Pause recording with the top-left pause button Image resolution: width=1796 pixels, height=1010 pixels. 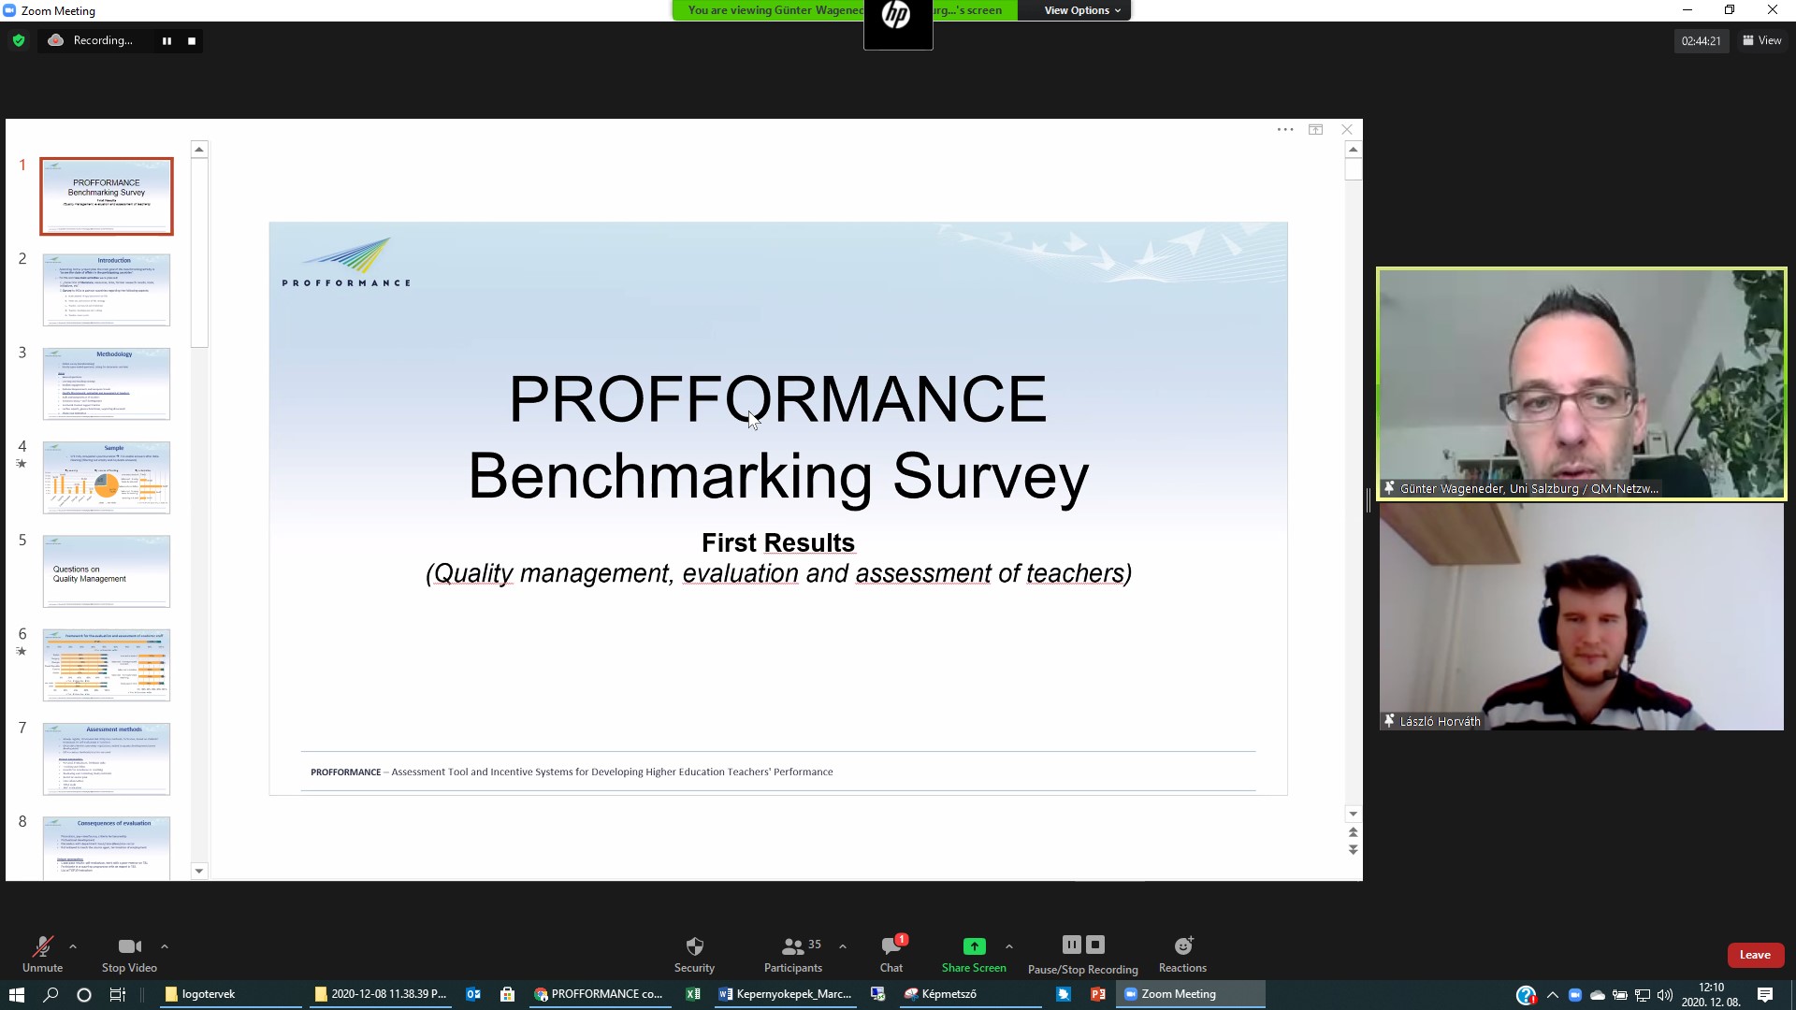tap(167, 41)
